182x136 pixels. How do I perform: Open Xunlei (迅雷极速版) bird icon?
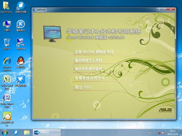pyautogui.click(x=21, y=80)
